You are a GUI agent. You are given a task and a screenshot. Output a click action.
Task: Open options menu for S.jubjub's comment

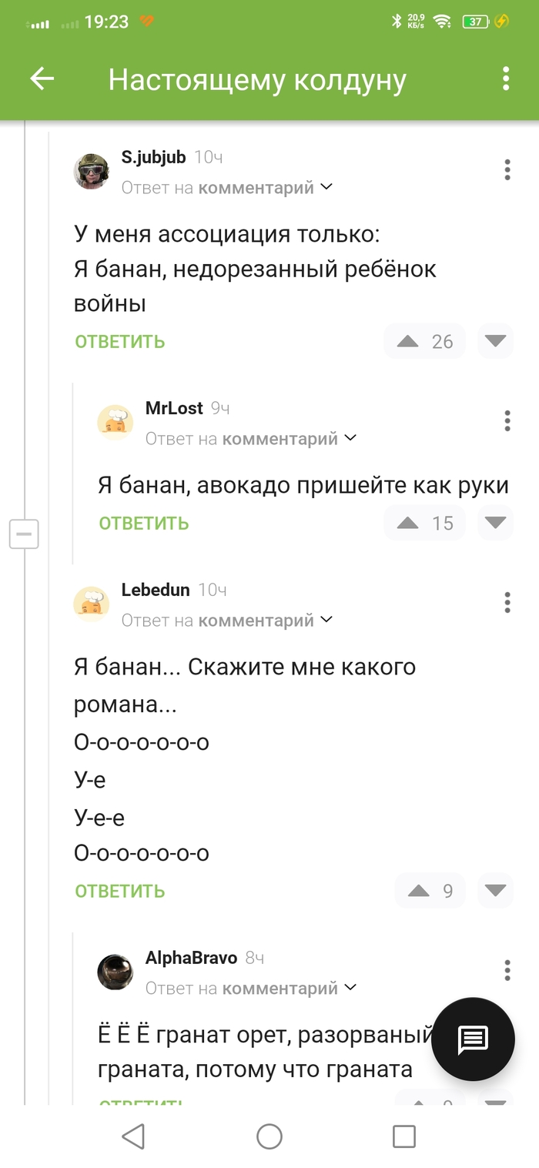tap(507, 169)
